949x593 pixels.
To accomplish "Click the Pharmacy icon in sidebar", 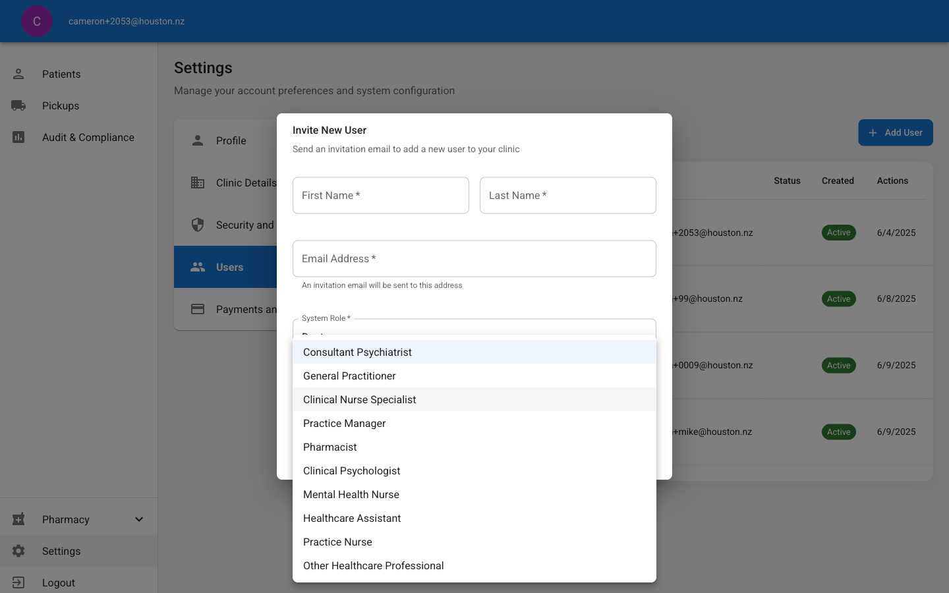I will pos(18,519).
